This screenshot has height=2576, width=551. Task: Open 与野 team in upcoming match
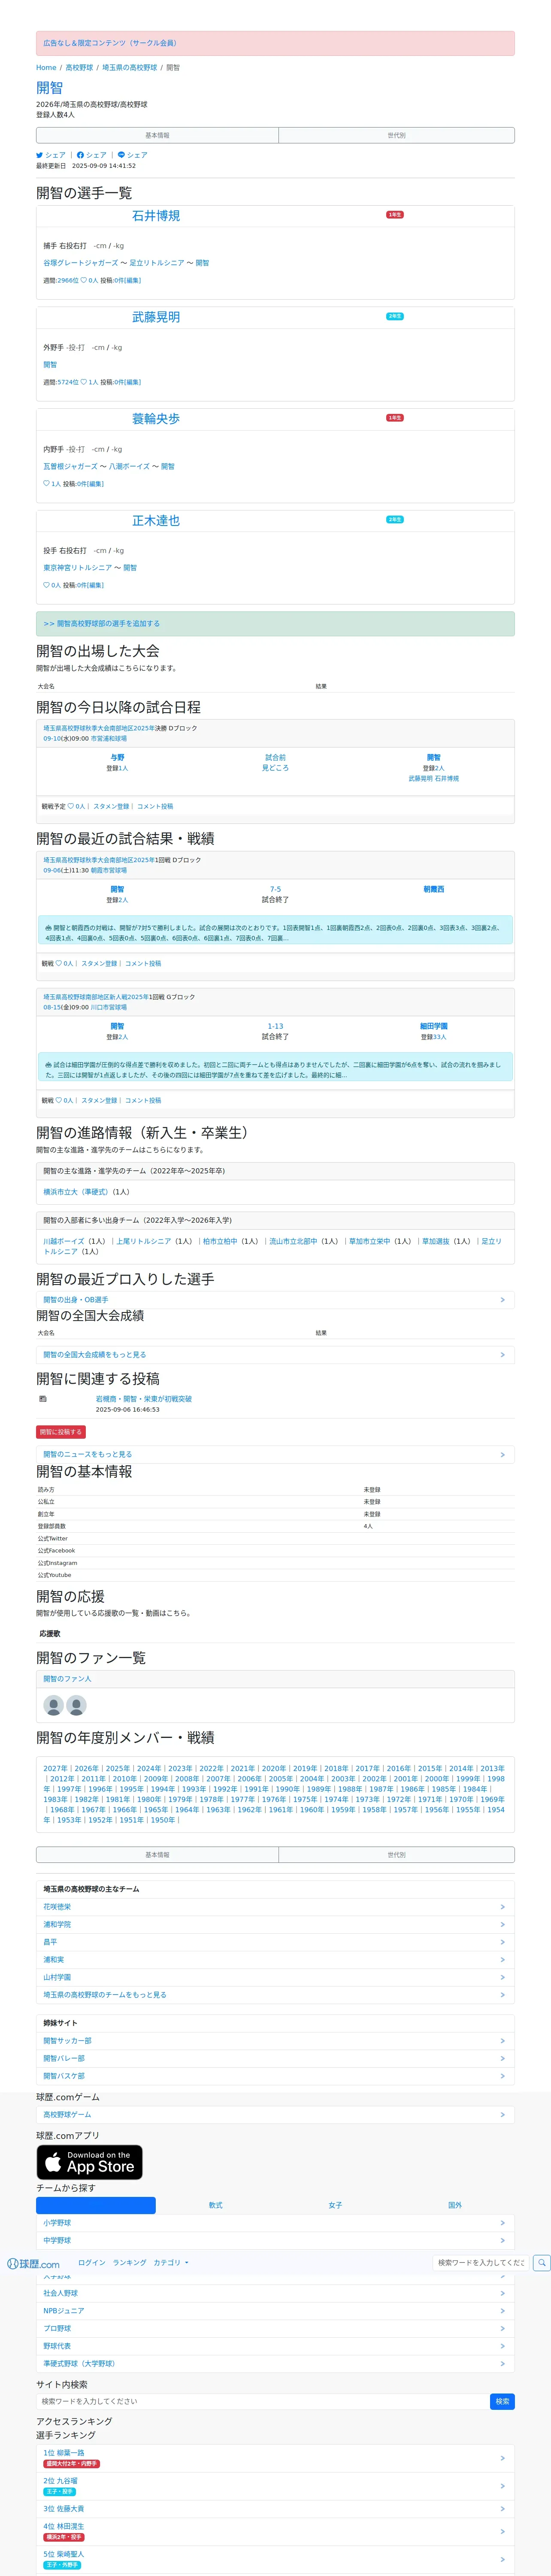(117, 758)
